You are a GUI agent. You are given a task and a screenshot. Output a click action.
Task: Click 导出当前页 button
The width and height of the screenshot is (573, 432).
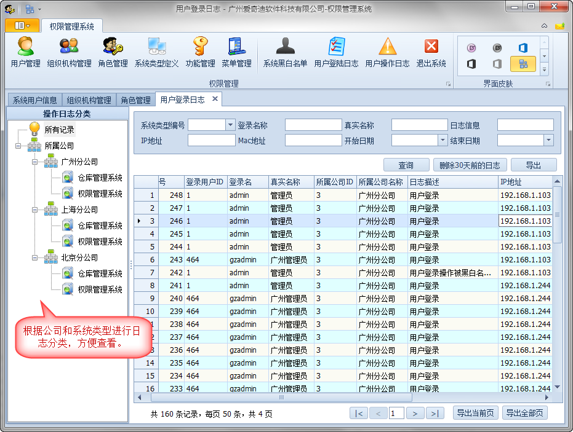coord(475,413)
